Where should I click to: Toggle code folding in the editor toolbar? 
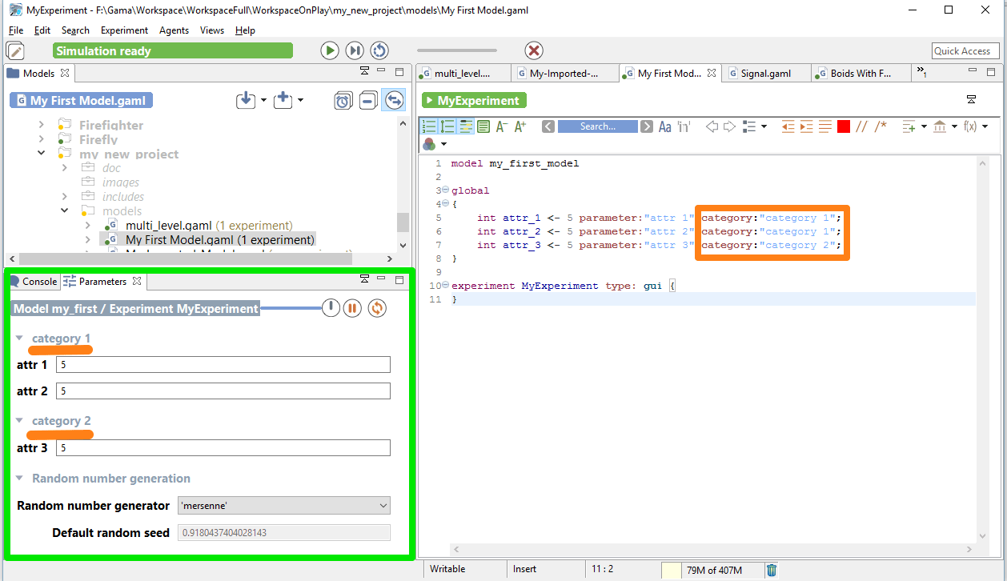(447, 126)
